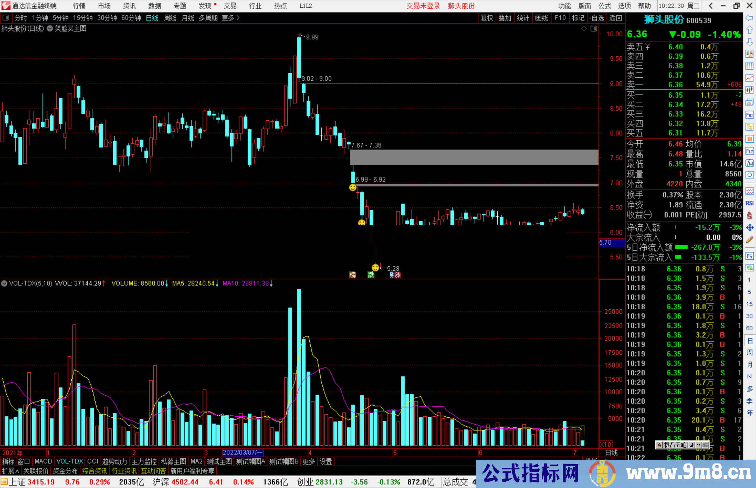Click the window layout icon at chart top-right

pyautogui.click(x=594, y=29)
